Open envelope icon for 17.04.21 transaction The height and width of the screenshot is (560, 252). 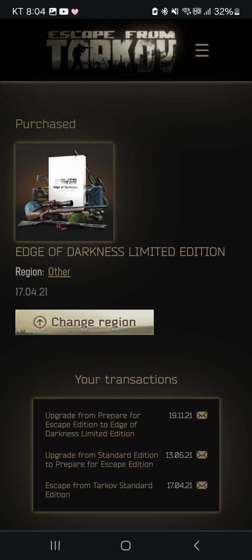pyautogui.click(x=202, y=485)
